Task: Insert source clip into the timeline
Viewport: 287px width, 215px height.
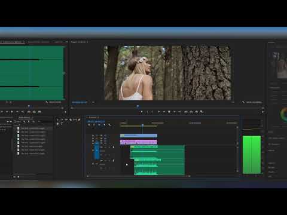Action: [x=29, y=112]
